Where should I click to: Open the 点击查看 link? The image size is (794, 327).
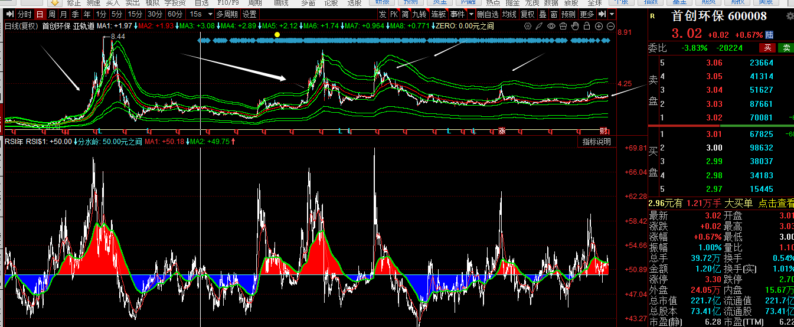pos(776,203)
